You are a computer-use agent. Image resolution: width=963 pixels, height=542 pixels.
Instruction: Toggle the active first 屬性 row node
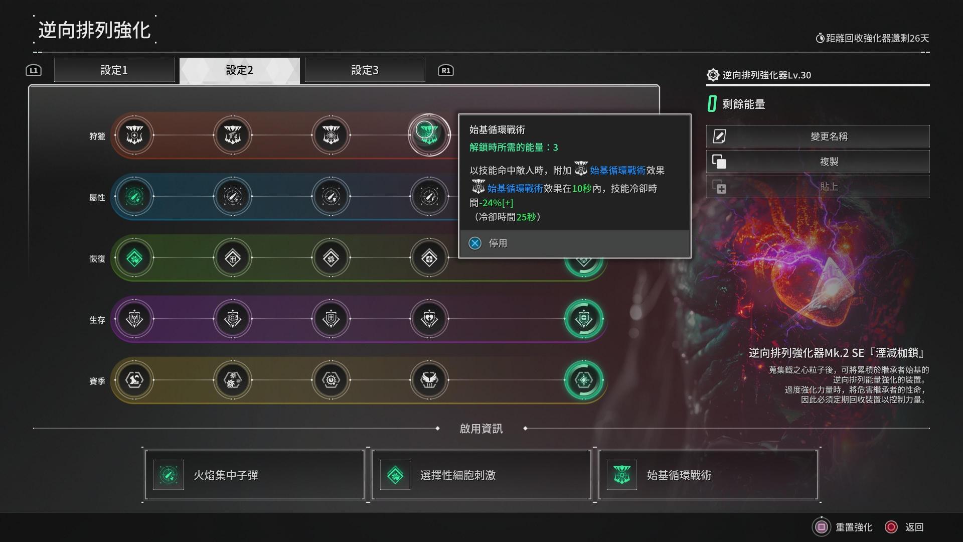[x=134, y=196]
